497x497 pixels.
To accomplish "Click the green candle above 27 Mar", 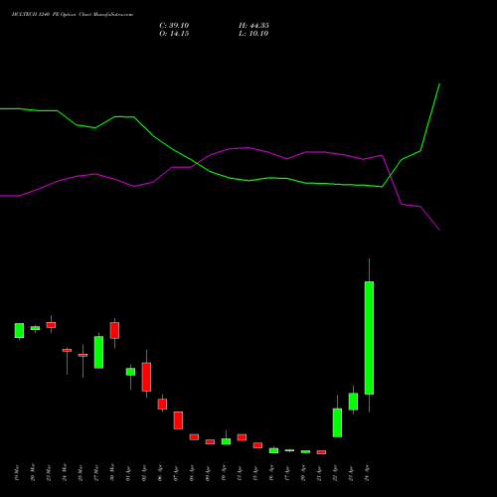I will coord(98,352).
